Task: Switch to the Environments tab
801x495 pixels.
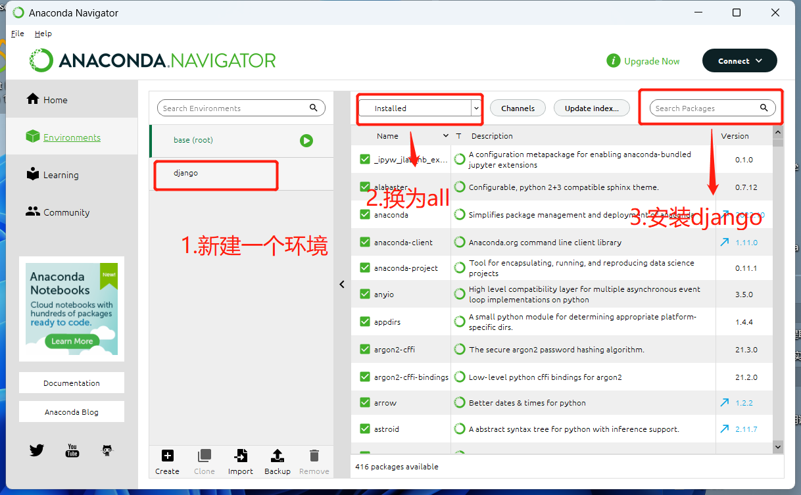Action: (x=72, y=137)
